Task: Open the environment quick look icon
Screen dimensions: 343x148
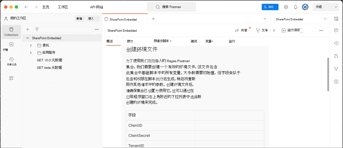Action: pyautogui.click(x=336, y=19)
